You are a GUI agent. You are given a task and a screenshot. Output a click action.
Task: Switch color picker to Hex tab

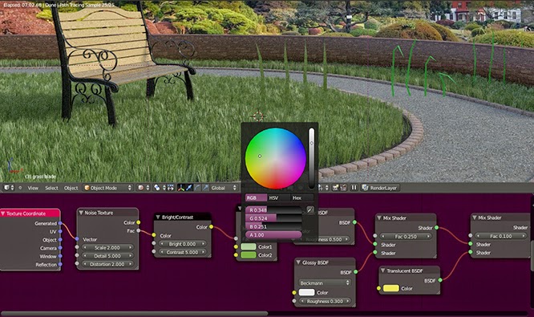pyautogui.click(x=301, y=197)
